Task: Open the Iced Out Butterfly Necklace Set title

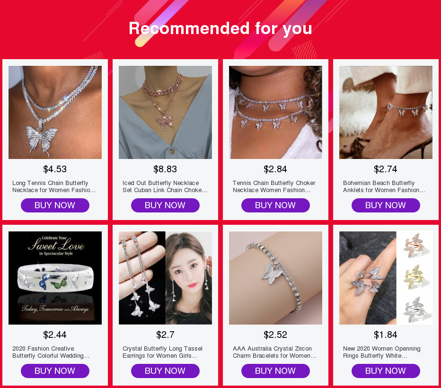Action: [x=165, y=186]
